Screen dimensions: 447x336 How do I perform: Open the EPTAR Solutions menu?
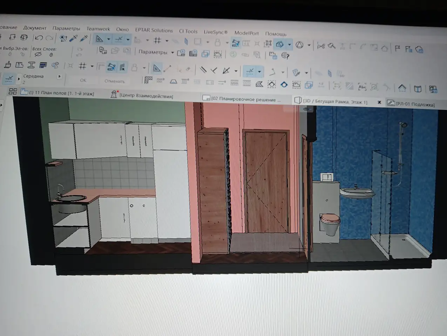(x=154, y=30)
